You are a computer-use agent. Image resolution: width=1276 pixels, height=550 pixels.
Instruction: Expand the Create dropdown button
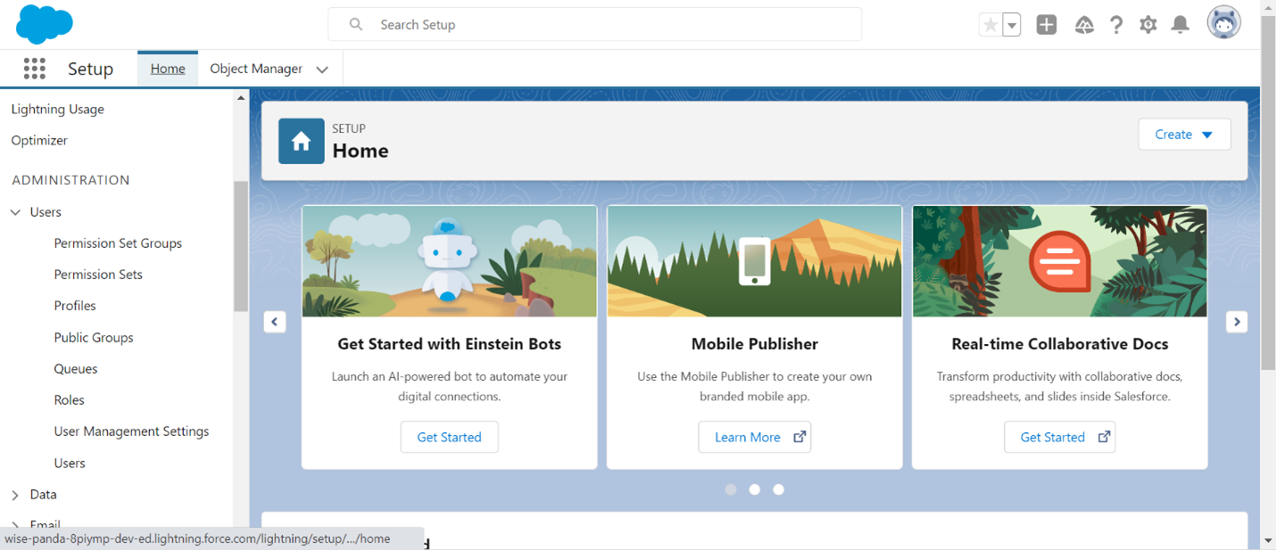pyautogui.click(x=1183, y=135)
